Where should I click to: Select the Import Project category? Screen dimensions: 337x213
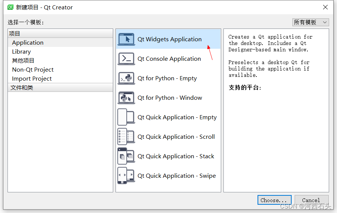pyautogui.click(x=60, y=79)
